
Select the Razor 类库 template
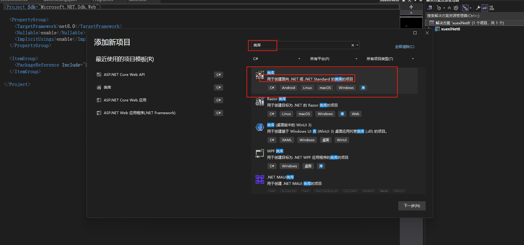(x=334, y=107)
